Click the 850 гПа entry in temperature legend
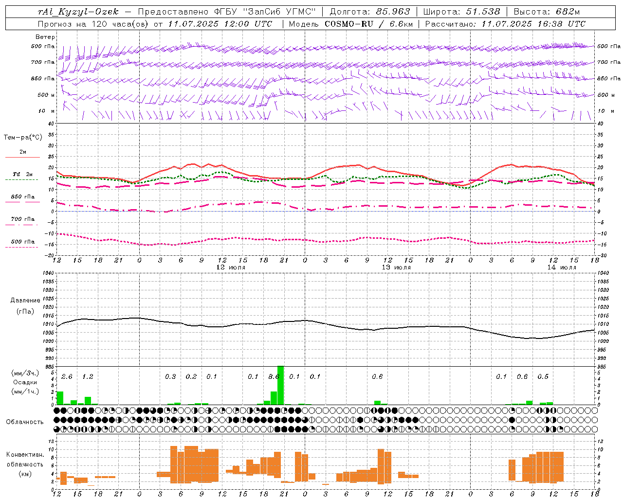Viewport: 623px width, 498px height. (x=23, y=197)
